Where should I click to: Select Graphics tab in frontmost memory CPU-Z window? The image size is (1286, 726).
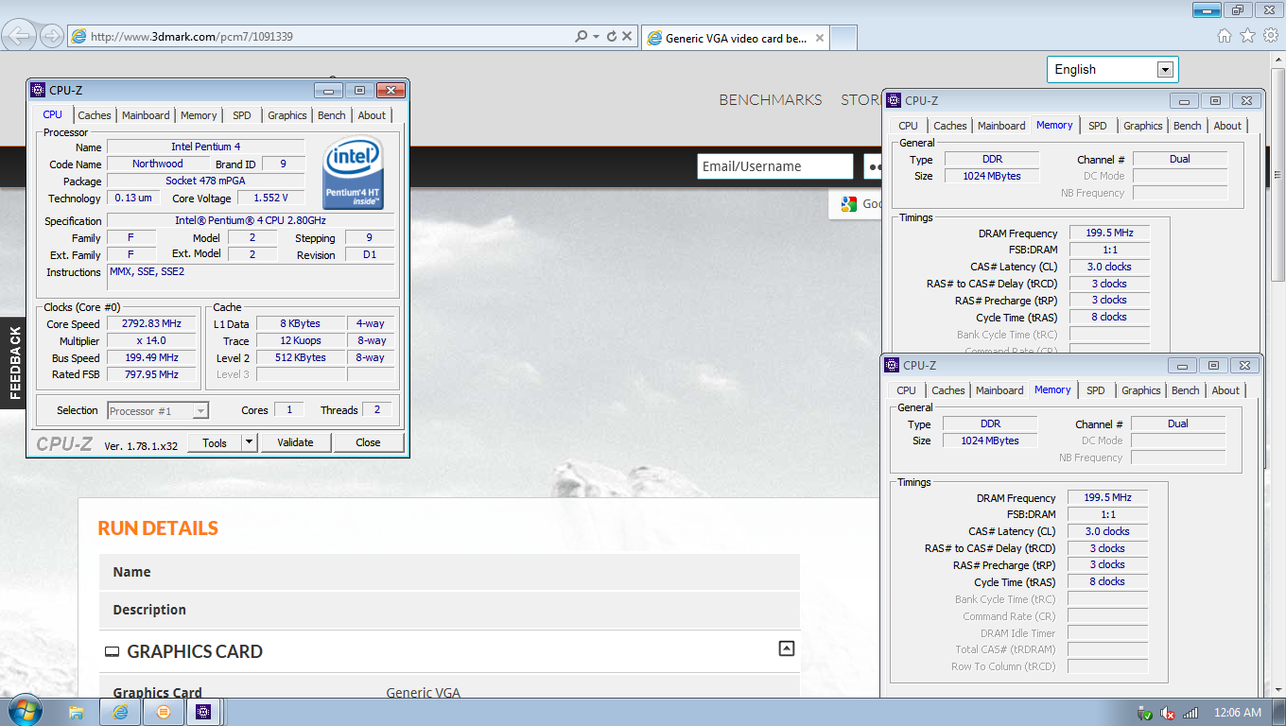1141,390
